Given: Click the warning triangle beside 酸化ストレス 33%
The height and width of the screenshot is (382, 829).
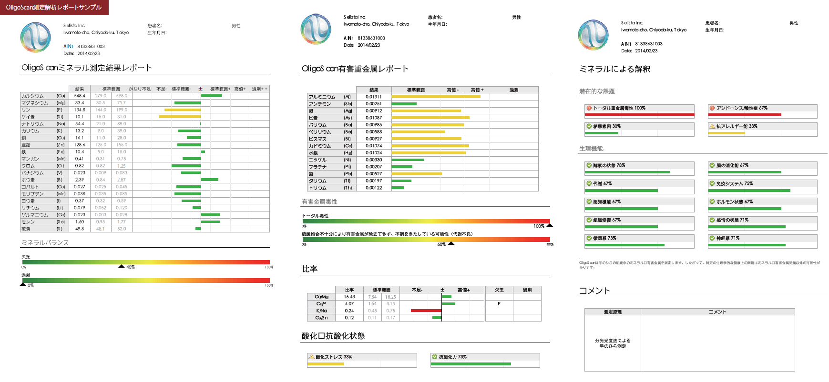Looking at the screenshot, I should (311, 357).
